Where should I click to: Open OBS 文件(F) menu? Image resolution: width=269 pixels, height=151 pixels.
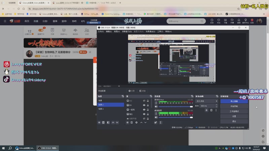click(x=101, y=32)
